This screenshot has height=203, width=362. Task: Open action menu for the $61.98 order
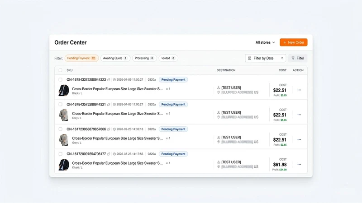[299, 164]
